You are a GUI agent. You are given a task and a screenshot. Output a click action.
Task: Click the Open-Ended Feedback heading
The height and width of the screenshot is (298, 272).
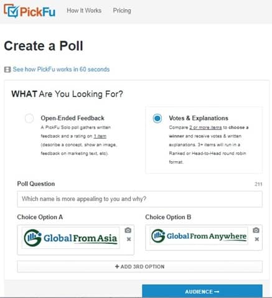72,118
